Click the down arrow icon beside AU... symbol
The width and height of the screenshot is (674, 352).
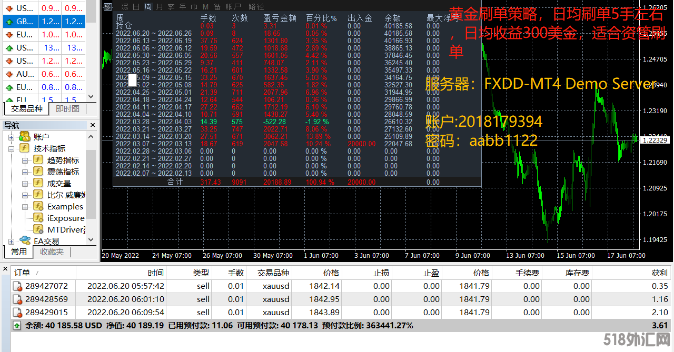[x=9, y=74]
